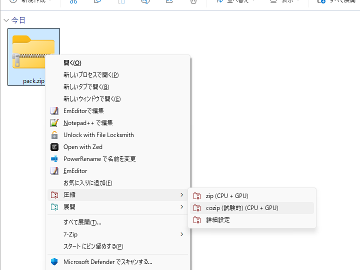Click the Open with Zed icon
Image resolution: width=360 pixels, height=270 pixels.
54,147
